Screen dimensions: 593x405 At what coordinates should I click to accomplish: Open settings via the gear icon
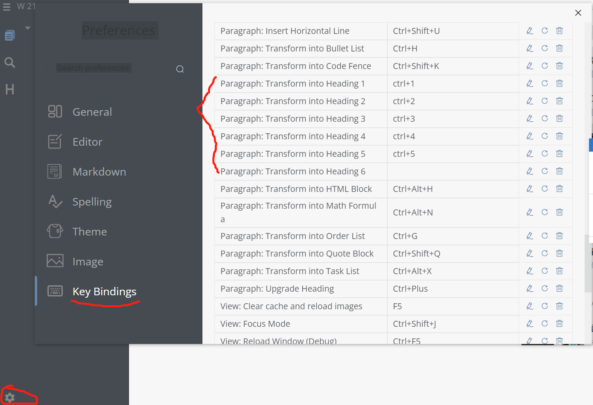coord(10,397)
